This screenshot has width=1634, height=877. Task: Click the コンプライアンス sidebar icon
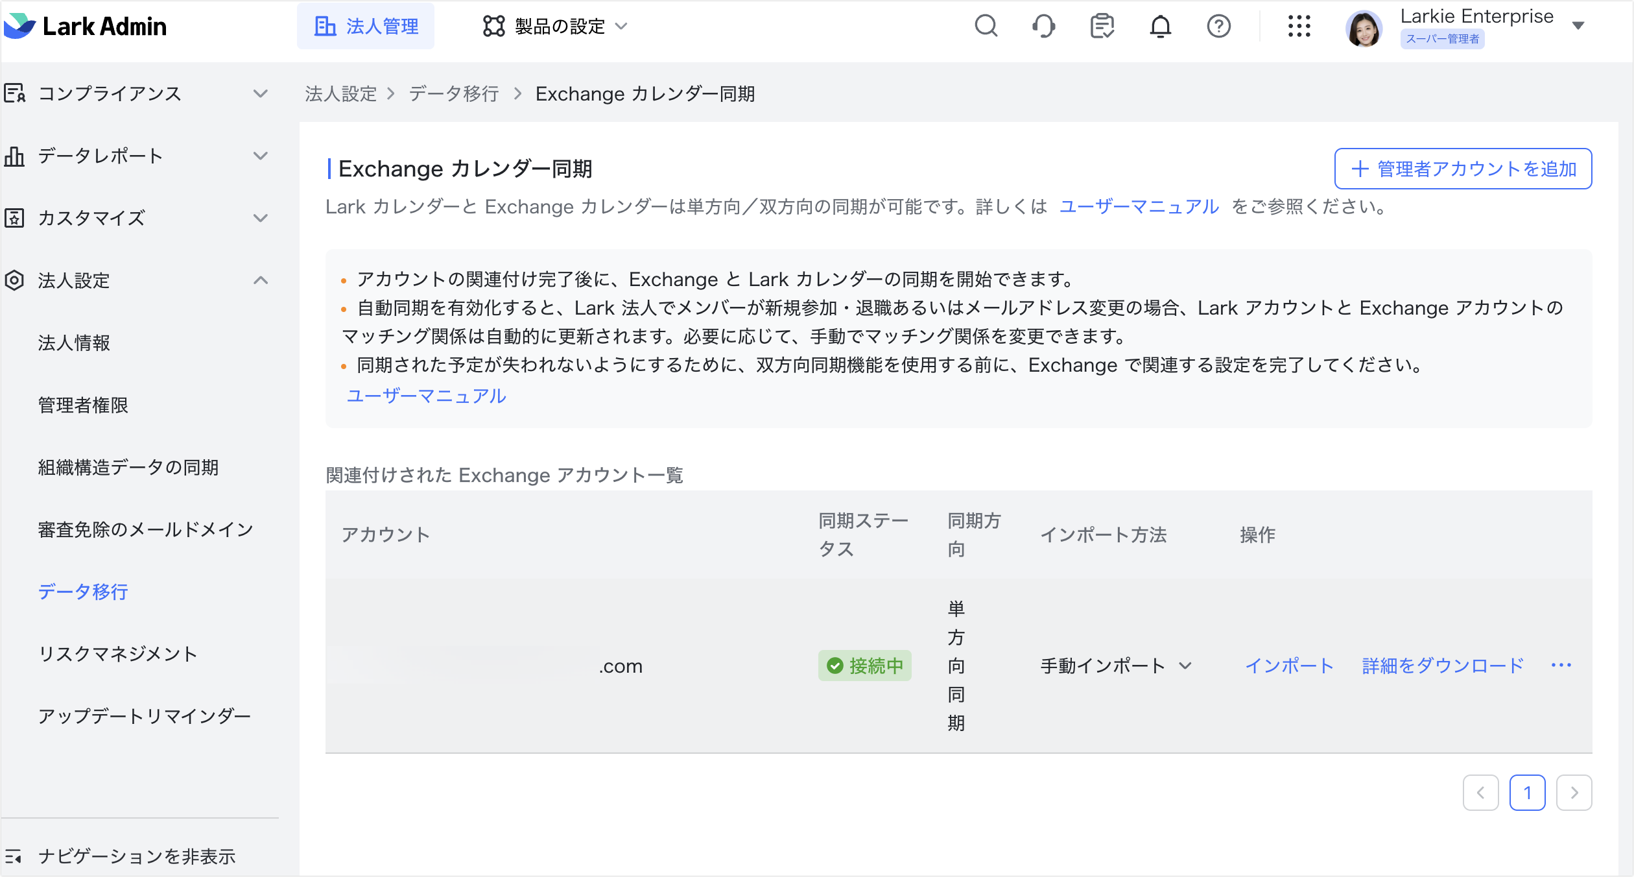point(15,93)
